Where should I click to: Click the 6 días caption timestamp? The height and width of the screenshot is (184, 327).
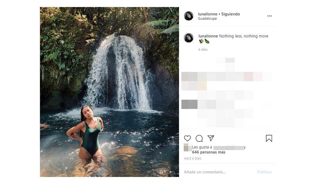[x=203, y=50]
